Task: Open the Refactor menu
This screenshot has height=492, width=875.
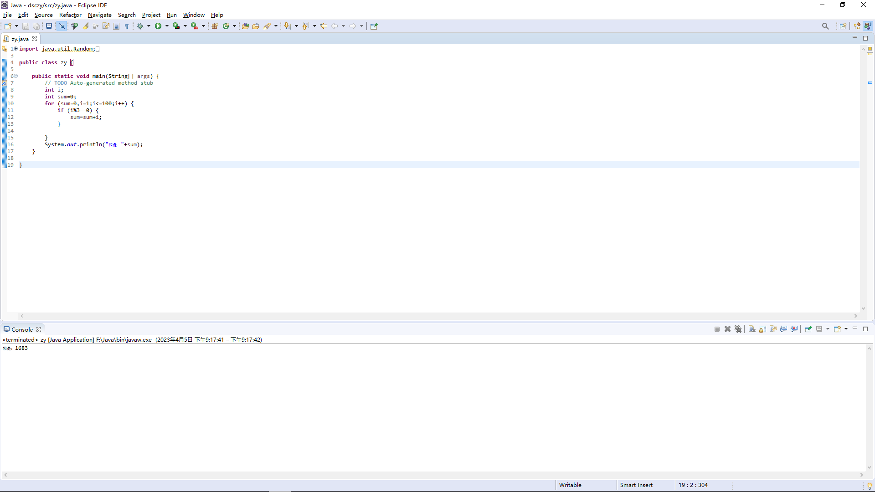Action: (70, 15)
